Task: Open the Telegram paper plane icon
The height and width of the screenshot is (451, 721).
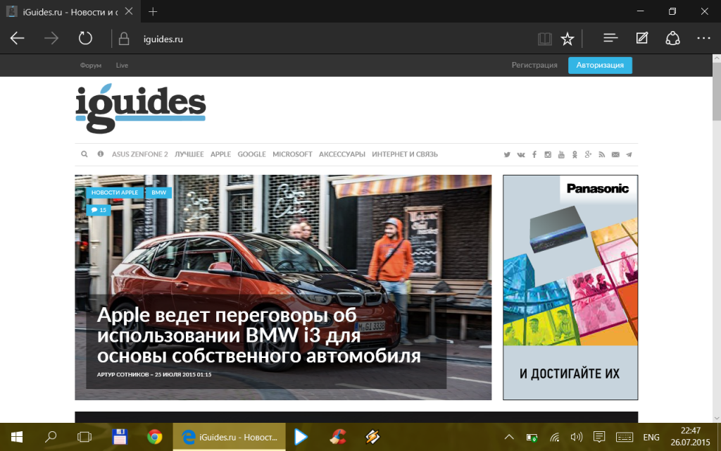Action: tap(629, 154)
